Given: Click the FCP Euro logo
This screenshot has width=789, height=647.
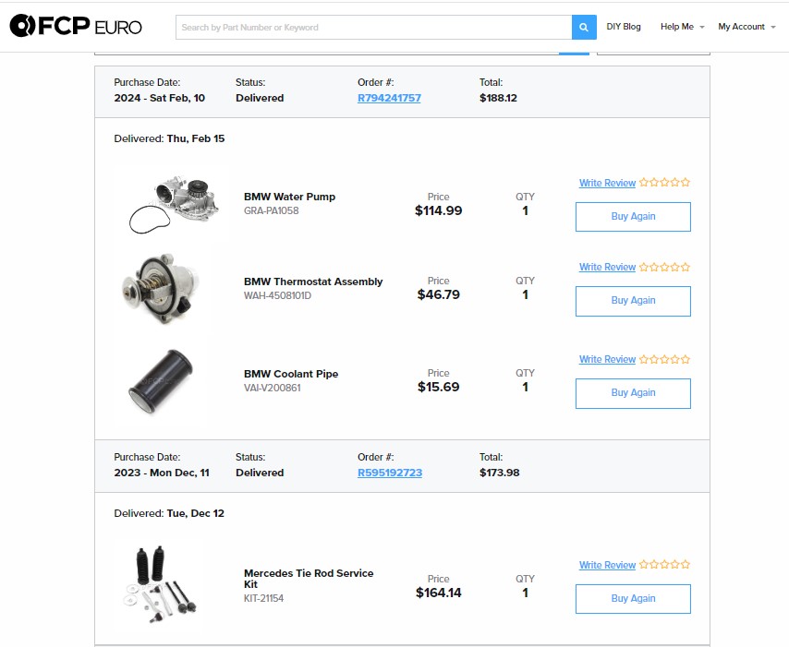Looking at the screenshot, I should point(76,26).
